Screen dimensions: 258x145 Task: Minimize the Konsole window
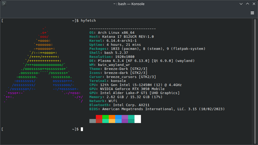[x=241, y=4]
